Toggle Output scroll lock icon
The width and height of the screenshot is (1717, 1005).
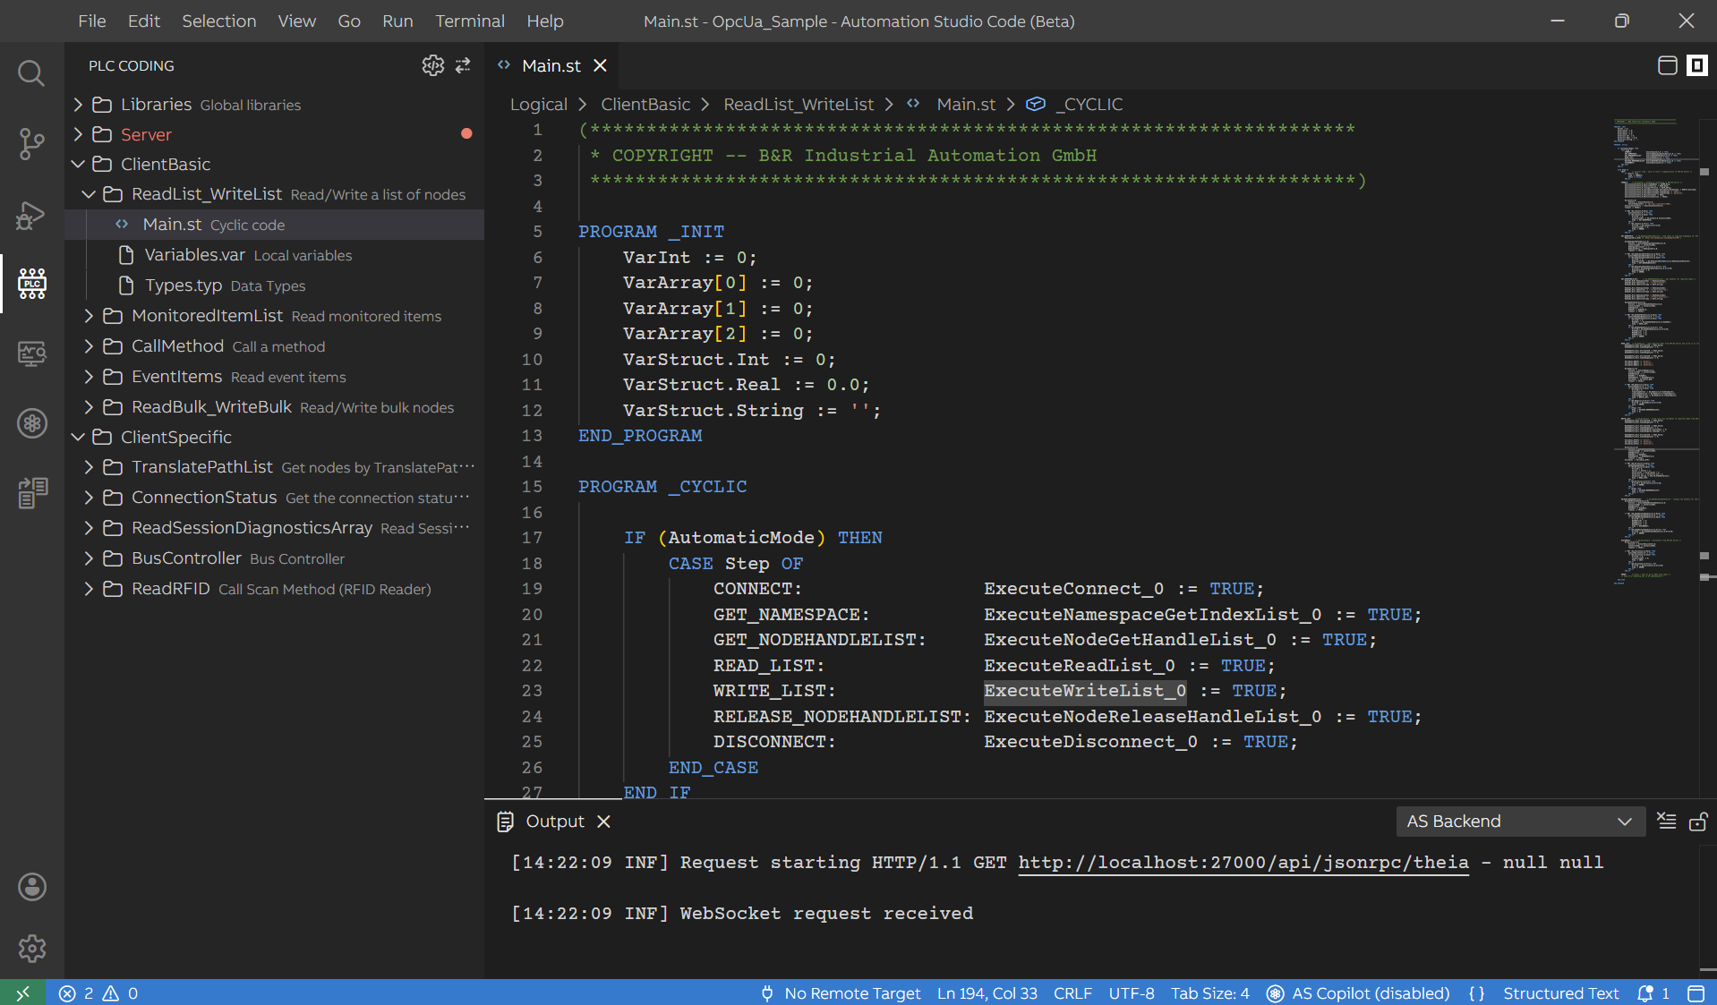(x=1697, y=821)
